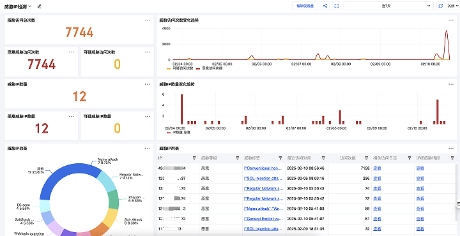Click the pencil edit icon beside the dashboard title

point(40,6)
